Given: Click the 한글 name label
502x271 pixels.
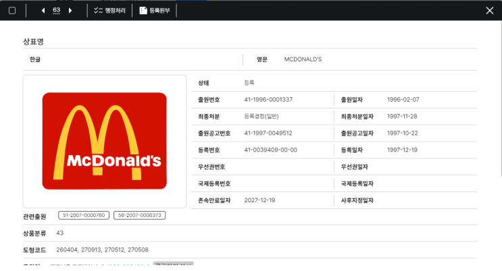Looking at the screenshot, I should [35, 59].
